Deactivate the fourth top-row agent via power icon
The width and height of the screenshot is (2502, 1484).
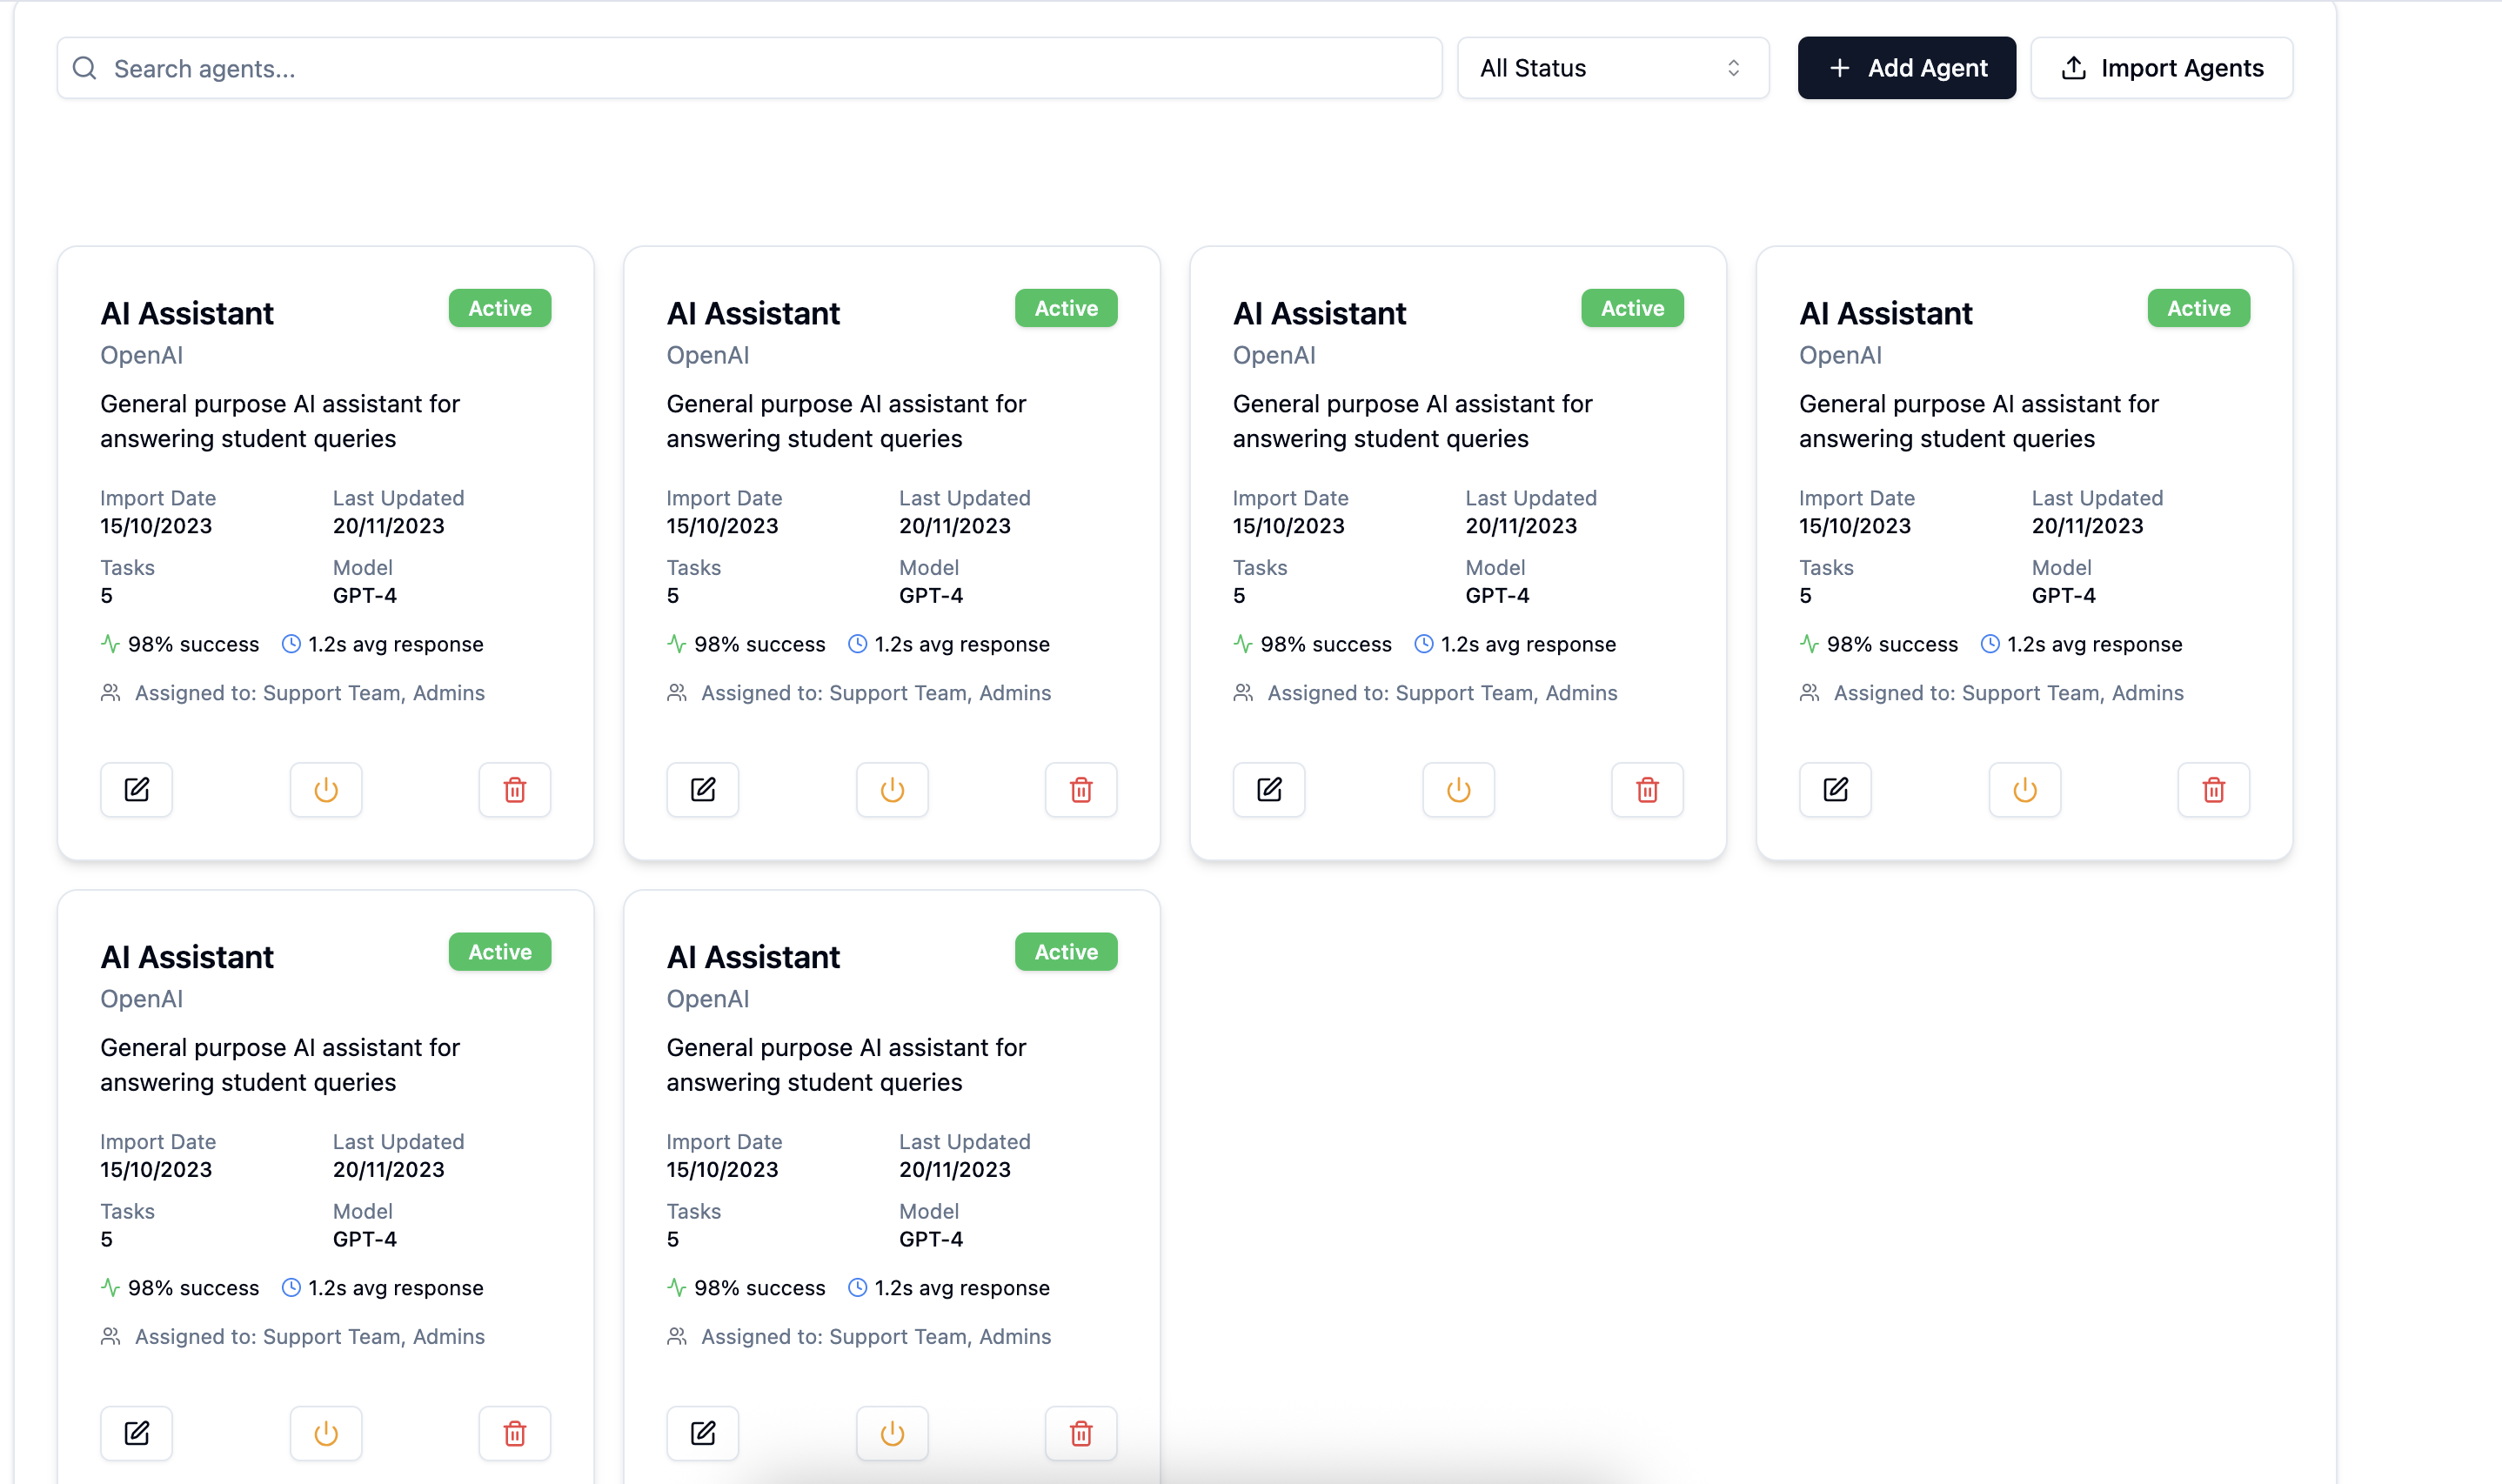(x=2024, y=789)
